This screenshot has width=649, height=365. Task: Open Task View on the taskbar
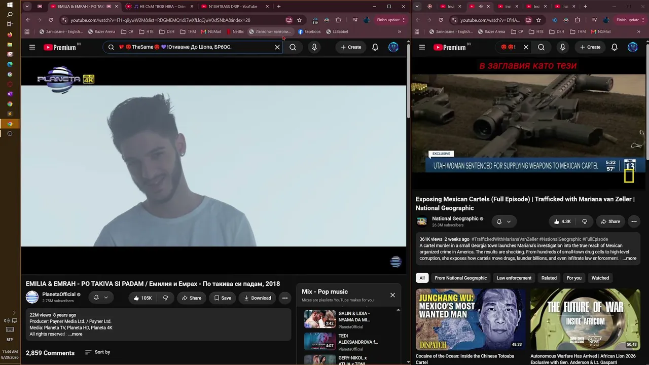(x=10, y=24)
